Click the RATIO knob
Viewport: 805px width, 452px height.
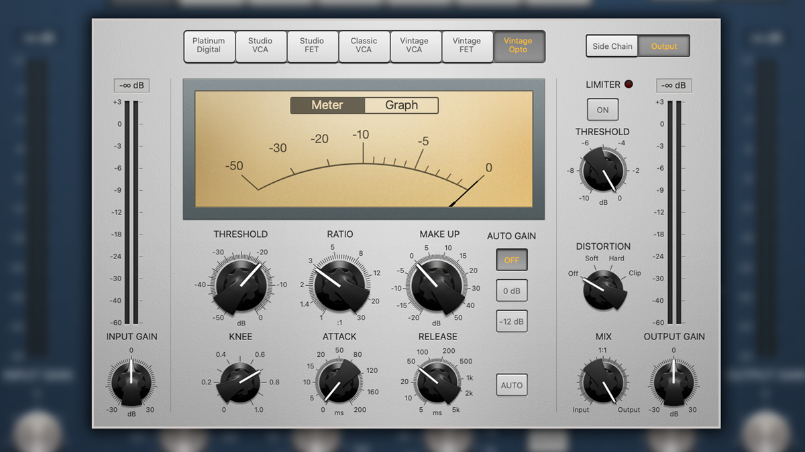pos(339,284)
